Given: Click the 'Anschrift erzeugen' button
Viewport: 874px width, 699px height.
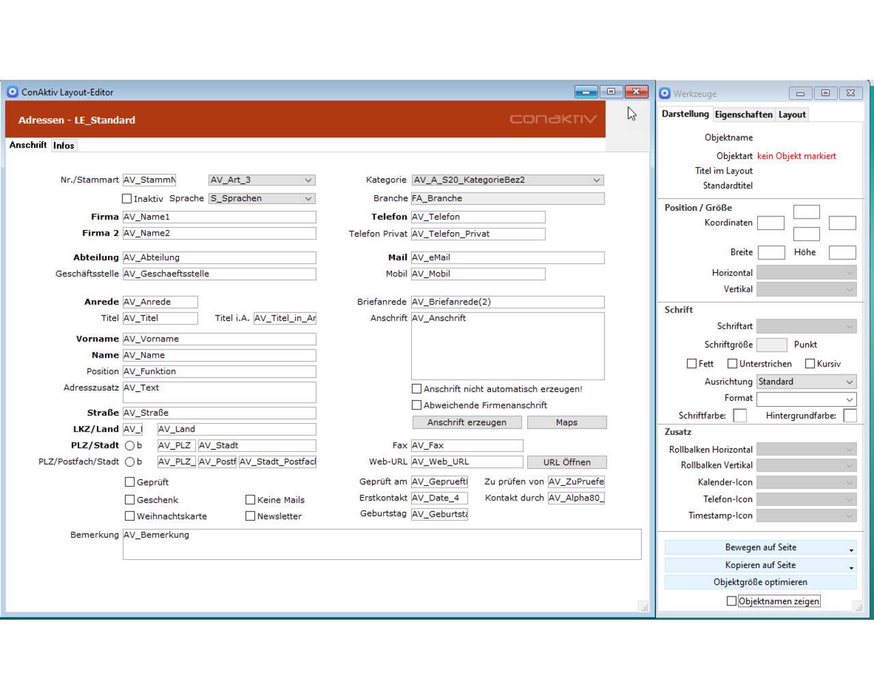Looking at the screenshot, I should coord(466,422).
